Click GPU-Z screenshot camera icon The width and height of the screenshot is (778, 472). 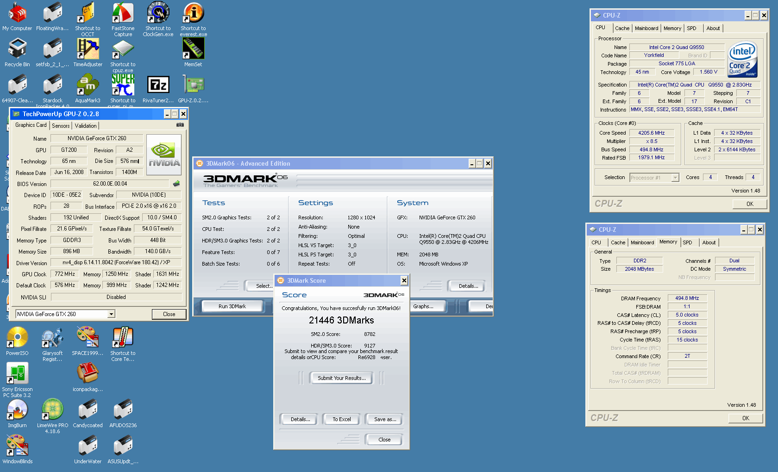(x=180, y=125)
